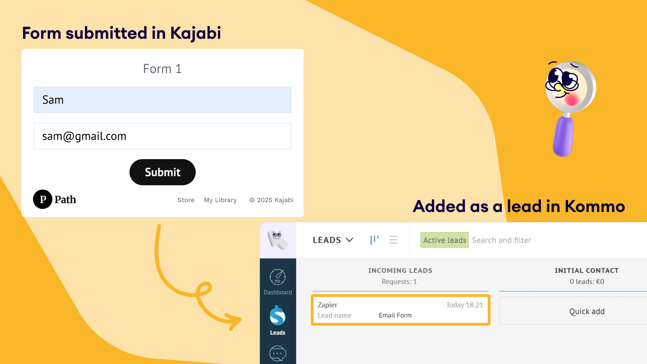Screen dimensions: 647x364
Task: Click the Kommo account avatar logo
Action: point(278,240)
